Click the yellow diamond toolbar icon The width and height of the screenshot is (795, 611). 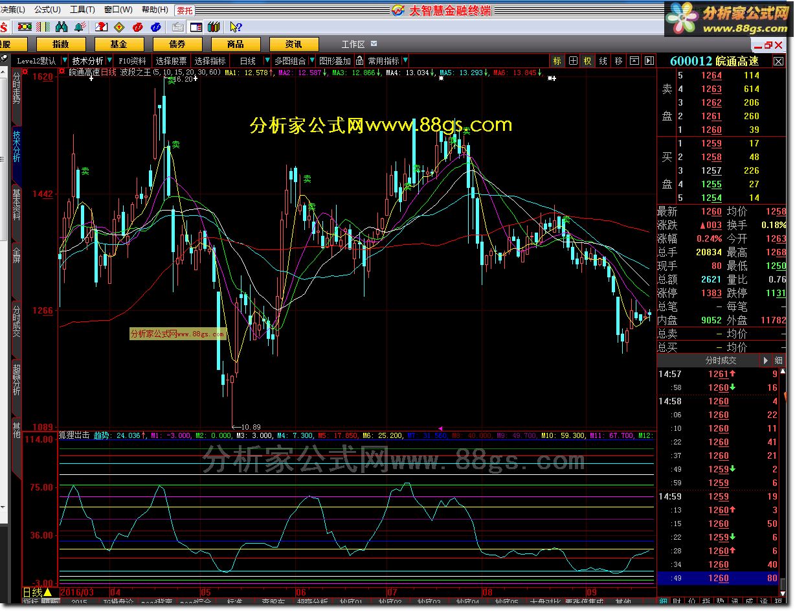tap(118, 27)
